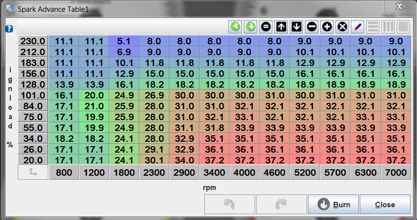This screenshot has width=417, height=220.
Task: Burn the table to the ECU
Action: point(333,204)
